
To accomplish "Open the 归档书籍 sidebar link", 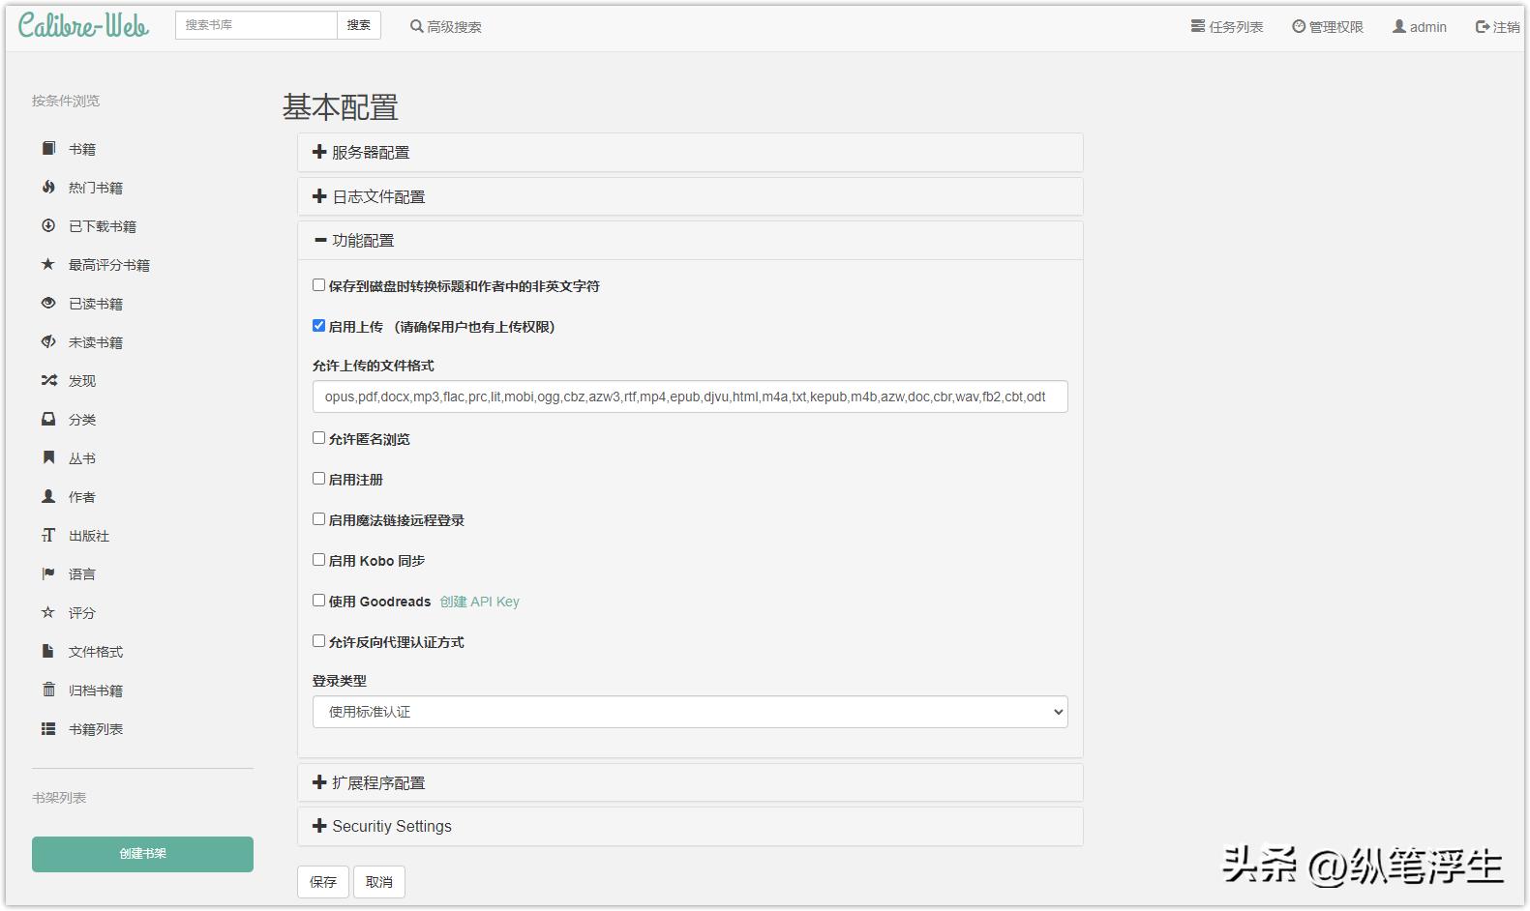I will (96, 691).
